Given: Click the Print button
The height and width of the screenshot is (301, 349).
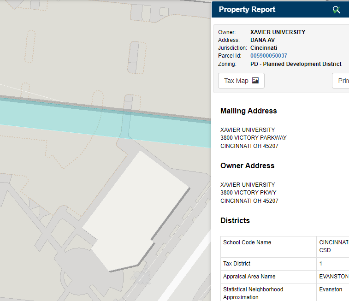Looking at the screenshot, I should pos(341,81).
